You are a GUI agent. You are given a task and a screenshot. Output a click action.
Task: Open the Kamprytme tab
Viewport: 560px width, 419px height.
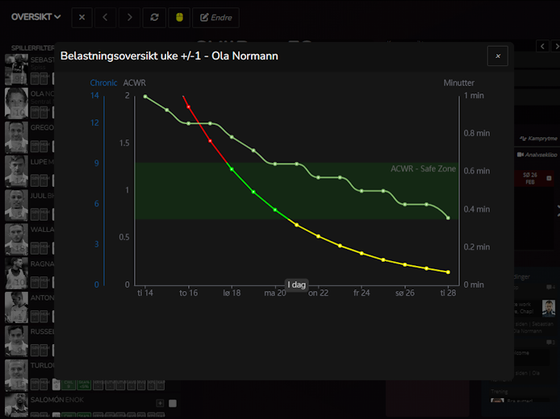(x=537, y=139)
